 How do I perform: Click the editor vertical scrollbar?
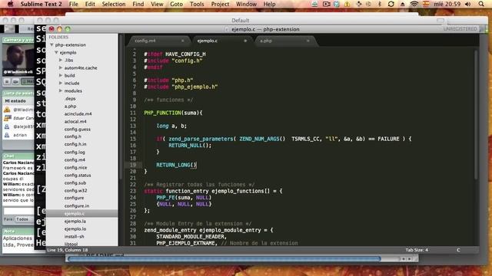click(x=476, y=114)
